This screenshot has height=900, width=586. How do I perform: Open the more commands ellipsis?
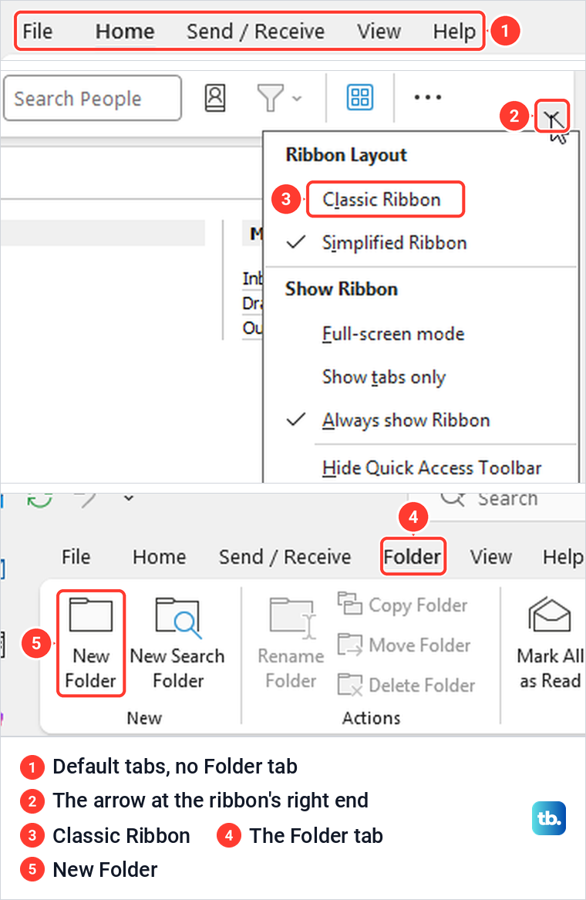click(428, 98)
